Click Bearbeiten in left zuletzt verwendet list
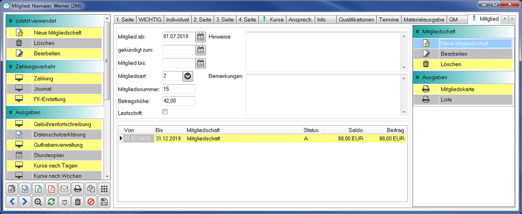The height and width of the screenshot is (214, 522). (x=54, y=54)
